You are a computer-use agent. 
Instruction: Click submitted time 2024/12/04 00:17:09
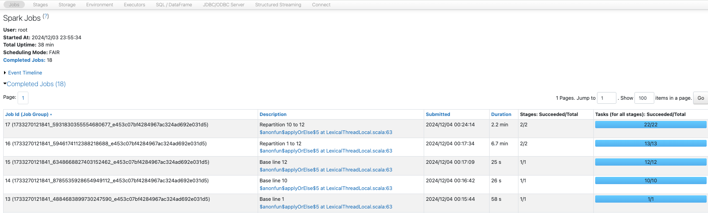click(450, 162)
